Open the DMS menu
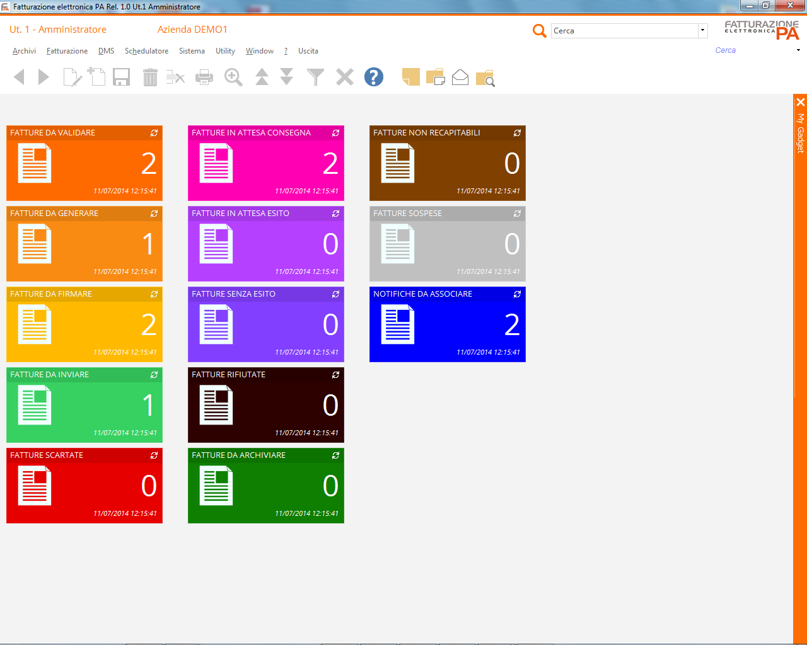This screenshot has height=645, width=807. click(x=106, y=51)
